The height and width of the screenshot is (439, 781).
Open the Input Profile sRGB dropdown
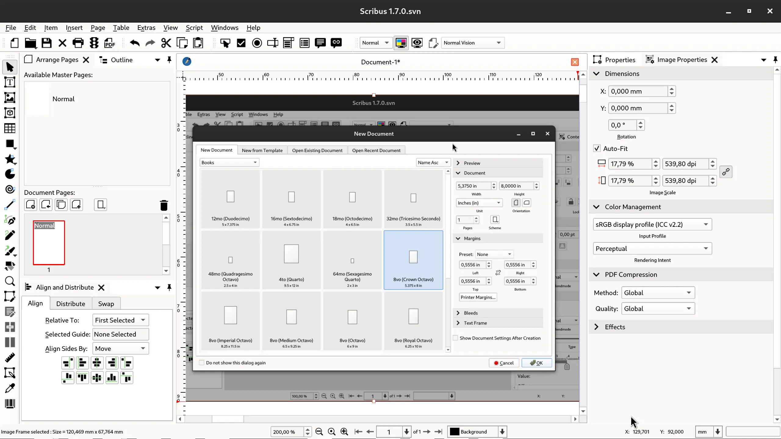pyautogui.click(x=652, y=224)
